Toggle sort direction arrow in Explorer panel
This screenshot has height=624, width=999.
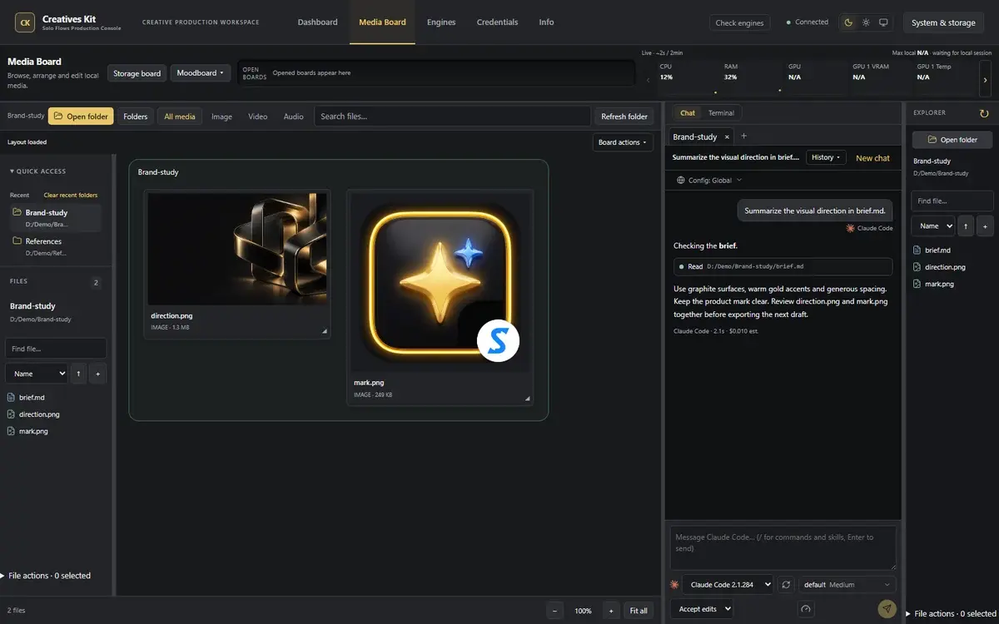pos(967,225)
